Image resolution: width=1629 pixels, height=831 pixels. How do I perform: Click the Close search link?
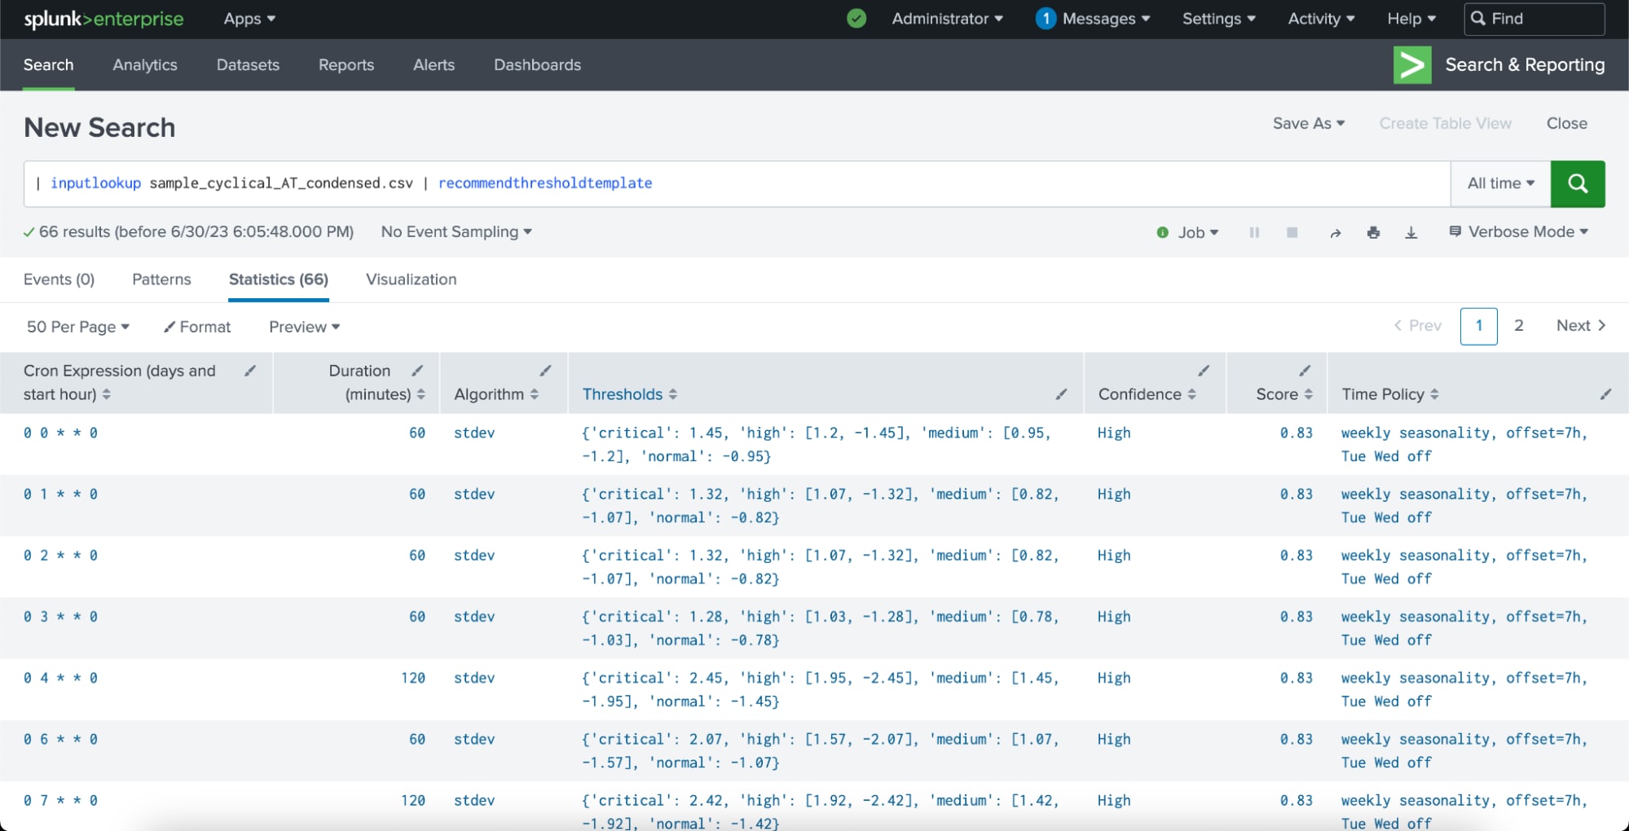[x=1566, y=123]
